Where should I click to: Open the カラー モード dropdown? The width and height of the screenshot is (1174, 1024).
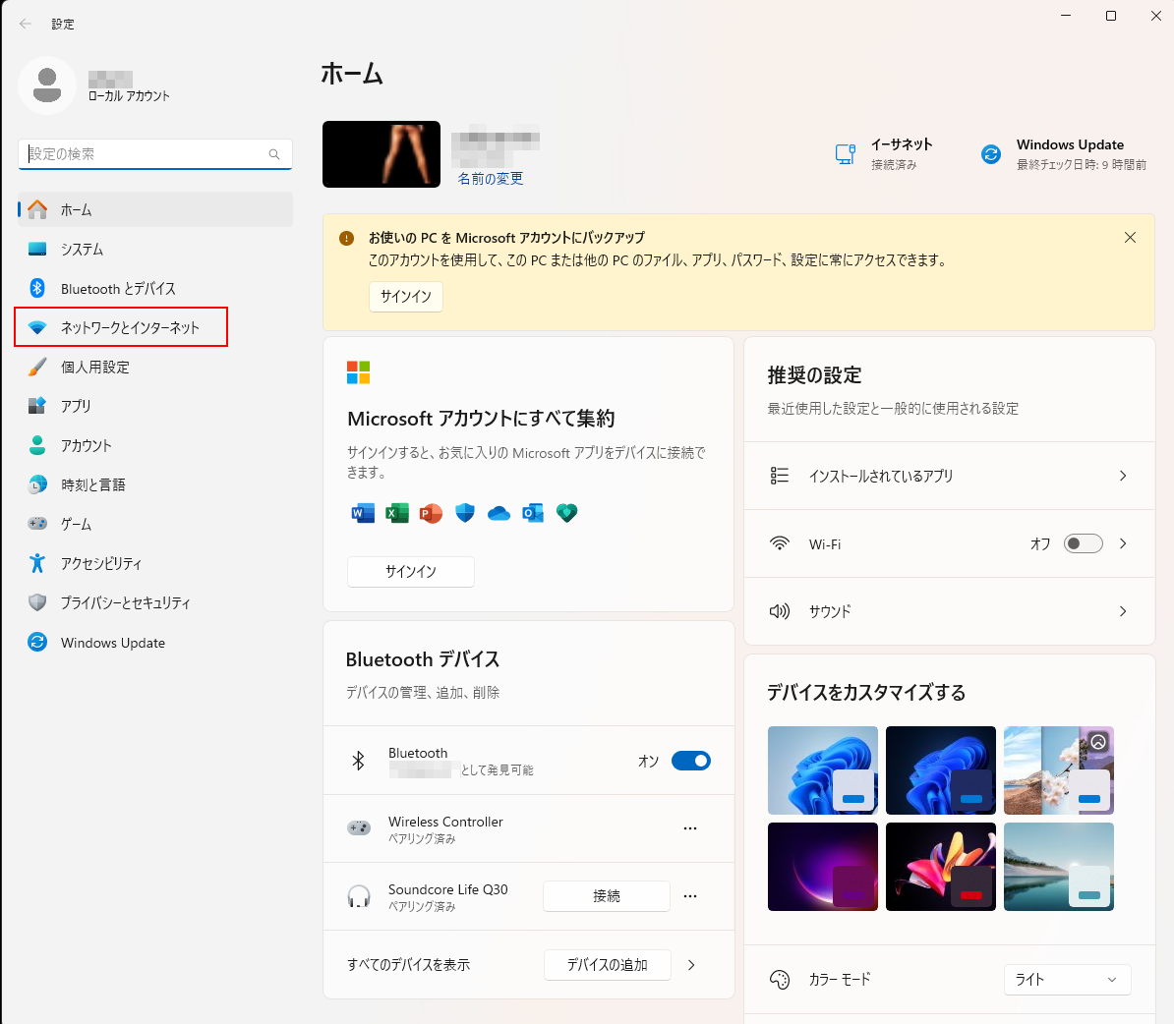tap(1067, 980)
